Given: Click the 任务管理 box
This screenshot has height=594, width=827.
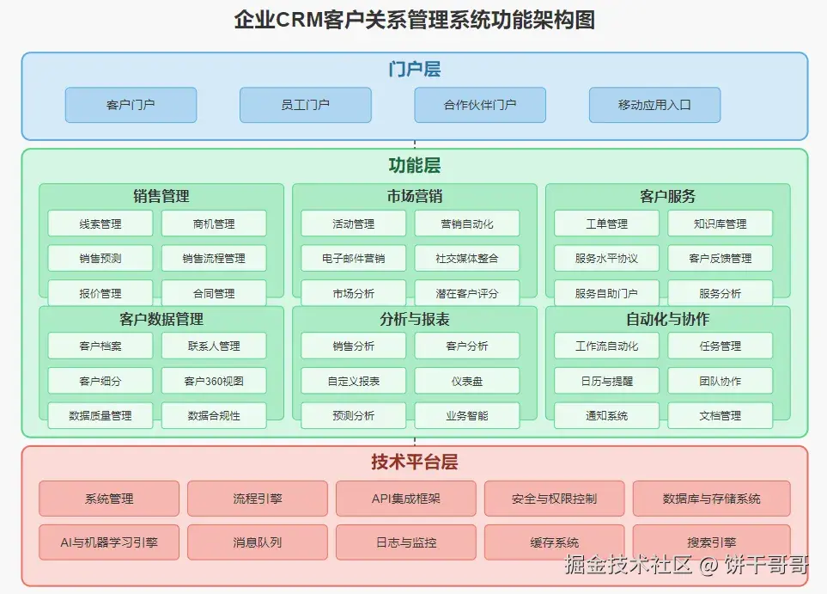Looking at the screenshot, I should click(720, 346).
